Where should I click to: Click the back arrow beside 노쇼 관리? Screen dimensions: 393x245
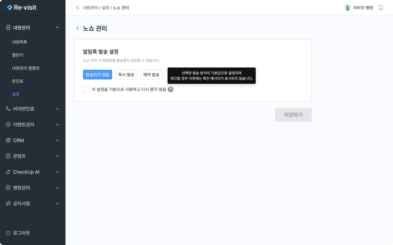(78, 28)
